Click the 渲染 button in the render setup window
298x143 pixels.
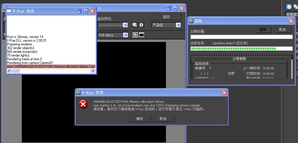pyautogui.click(x=166, y=17)
